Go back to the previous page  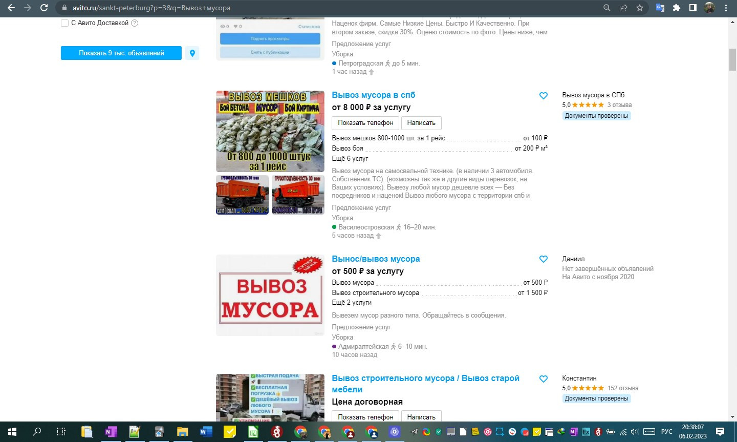coord(11,8)
